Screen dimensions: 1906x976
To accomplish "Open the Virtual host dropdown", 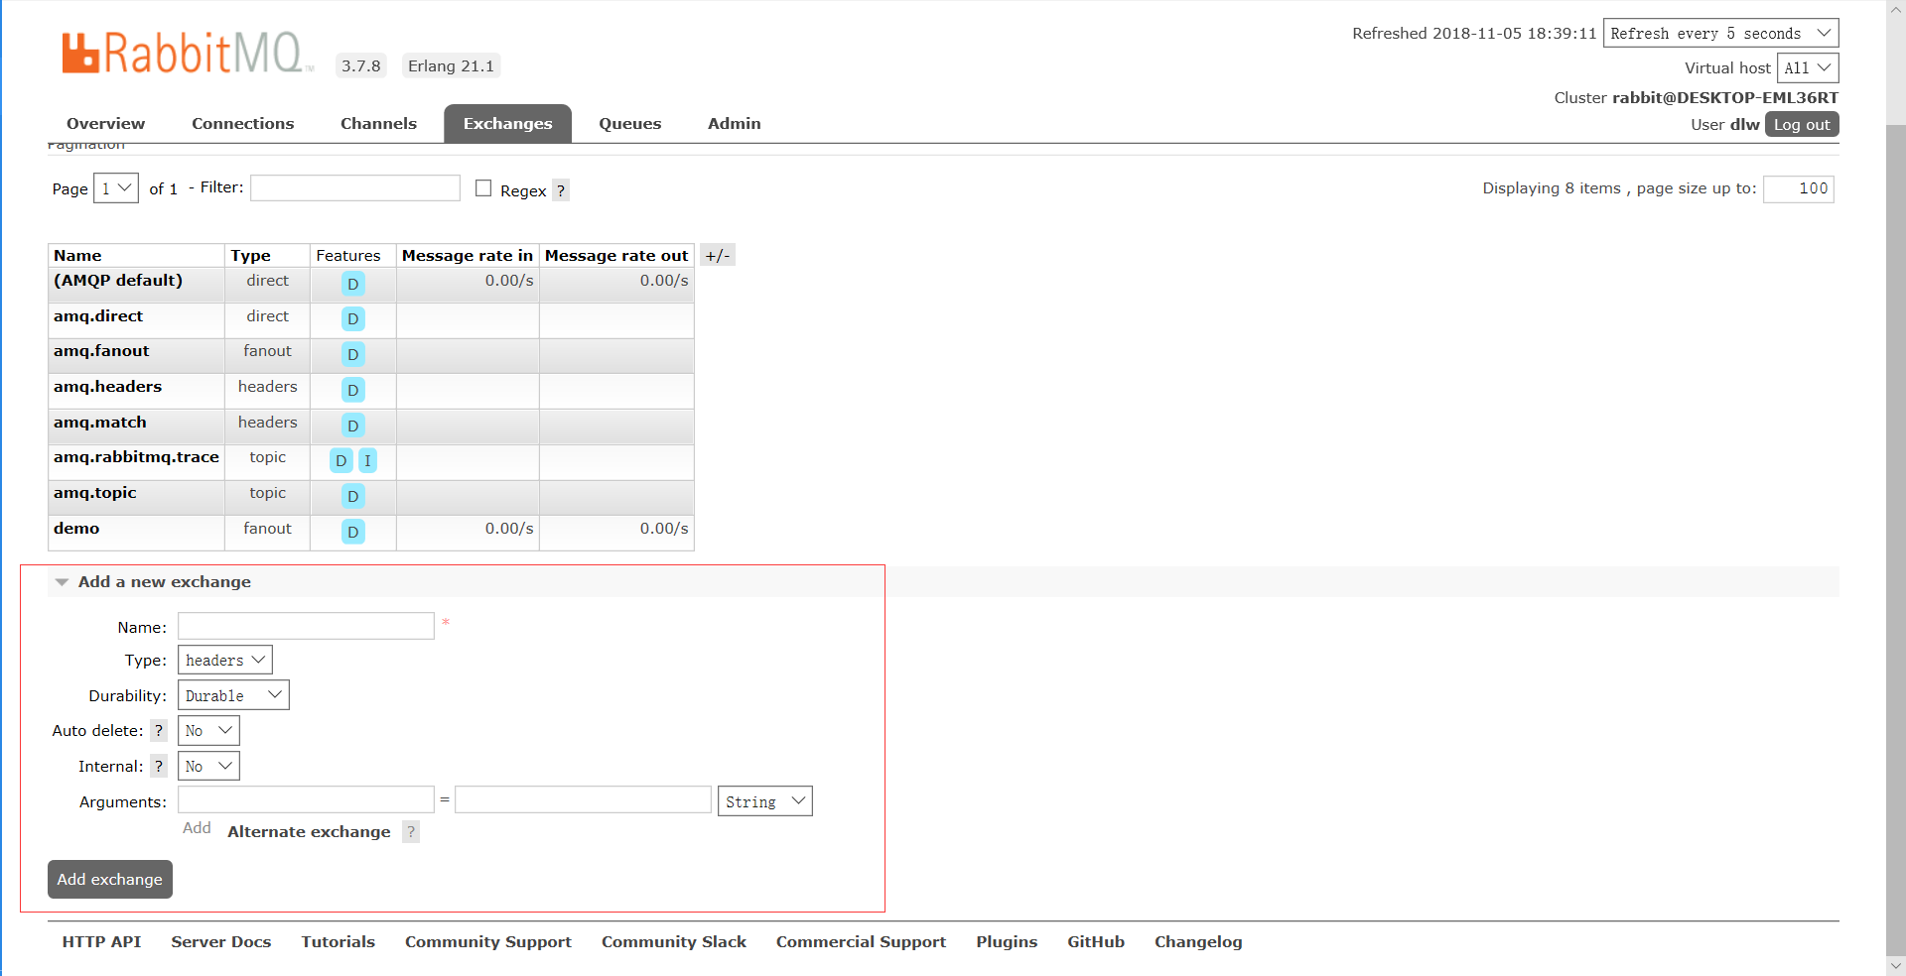I will pyautogui.click(x=1808, y=68).
